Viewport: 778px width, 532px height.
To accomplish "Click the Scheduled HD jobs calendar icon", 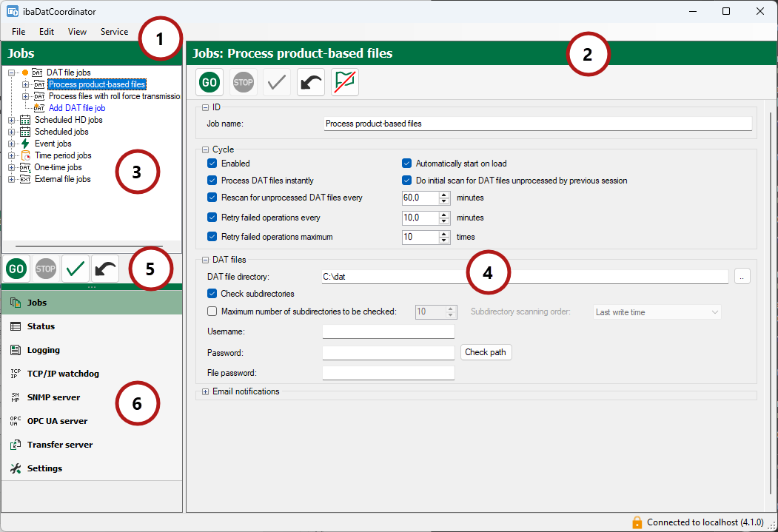I will 25,120.
